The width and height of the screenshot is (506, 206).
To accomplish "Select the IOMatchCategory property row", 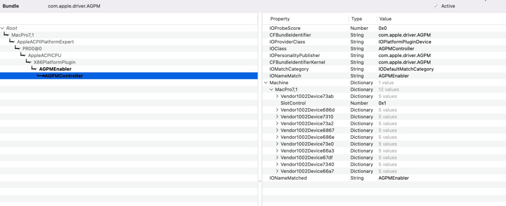I will tap(384, 69).
